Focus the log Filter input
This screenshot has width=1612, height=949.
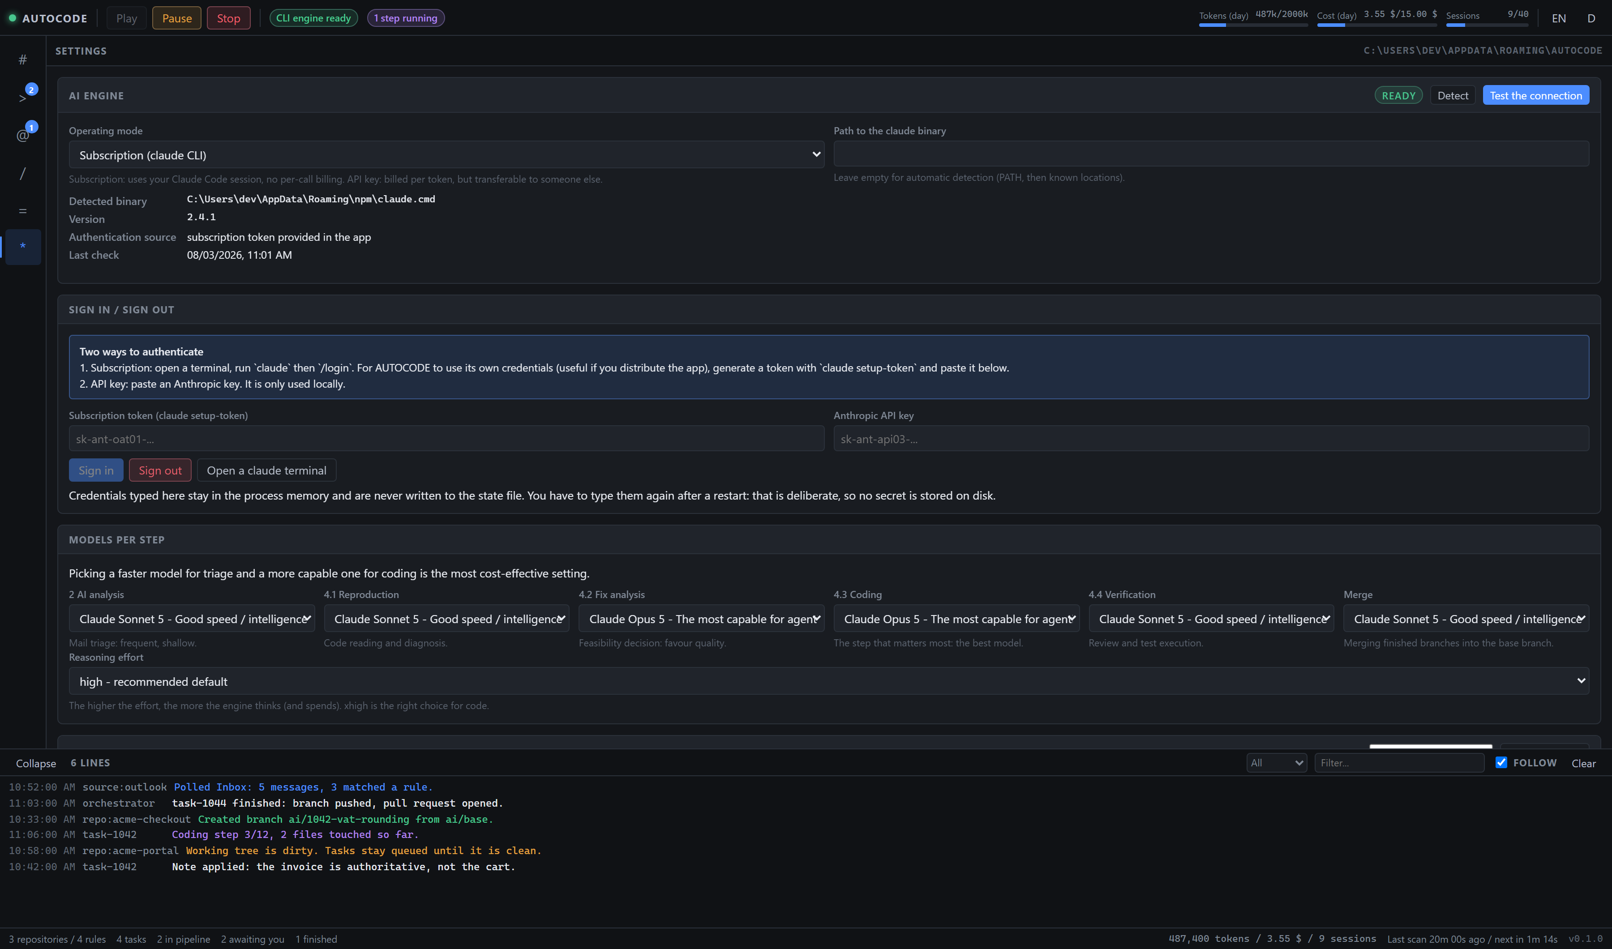[x=1399, y=762]
